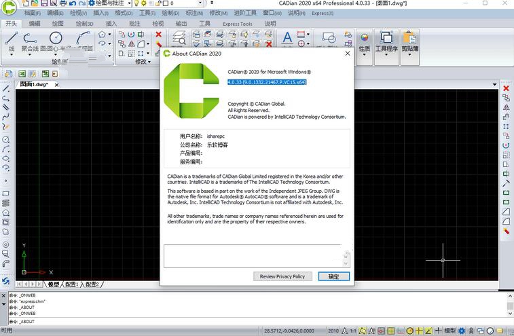Click the Rotate icon in modify group
This screenshot has height=336, width=514.
tap(131, 34)
